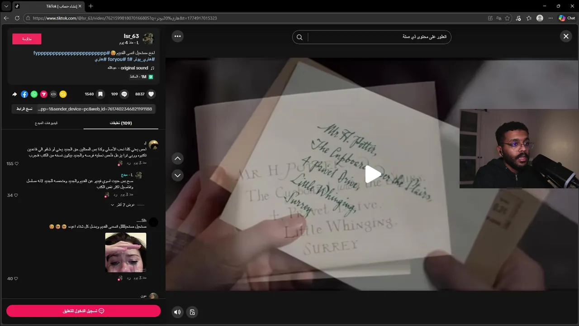Reply to J's comment with the reply link
The image size is (579, 326).
(x=128, y=163)
